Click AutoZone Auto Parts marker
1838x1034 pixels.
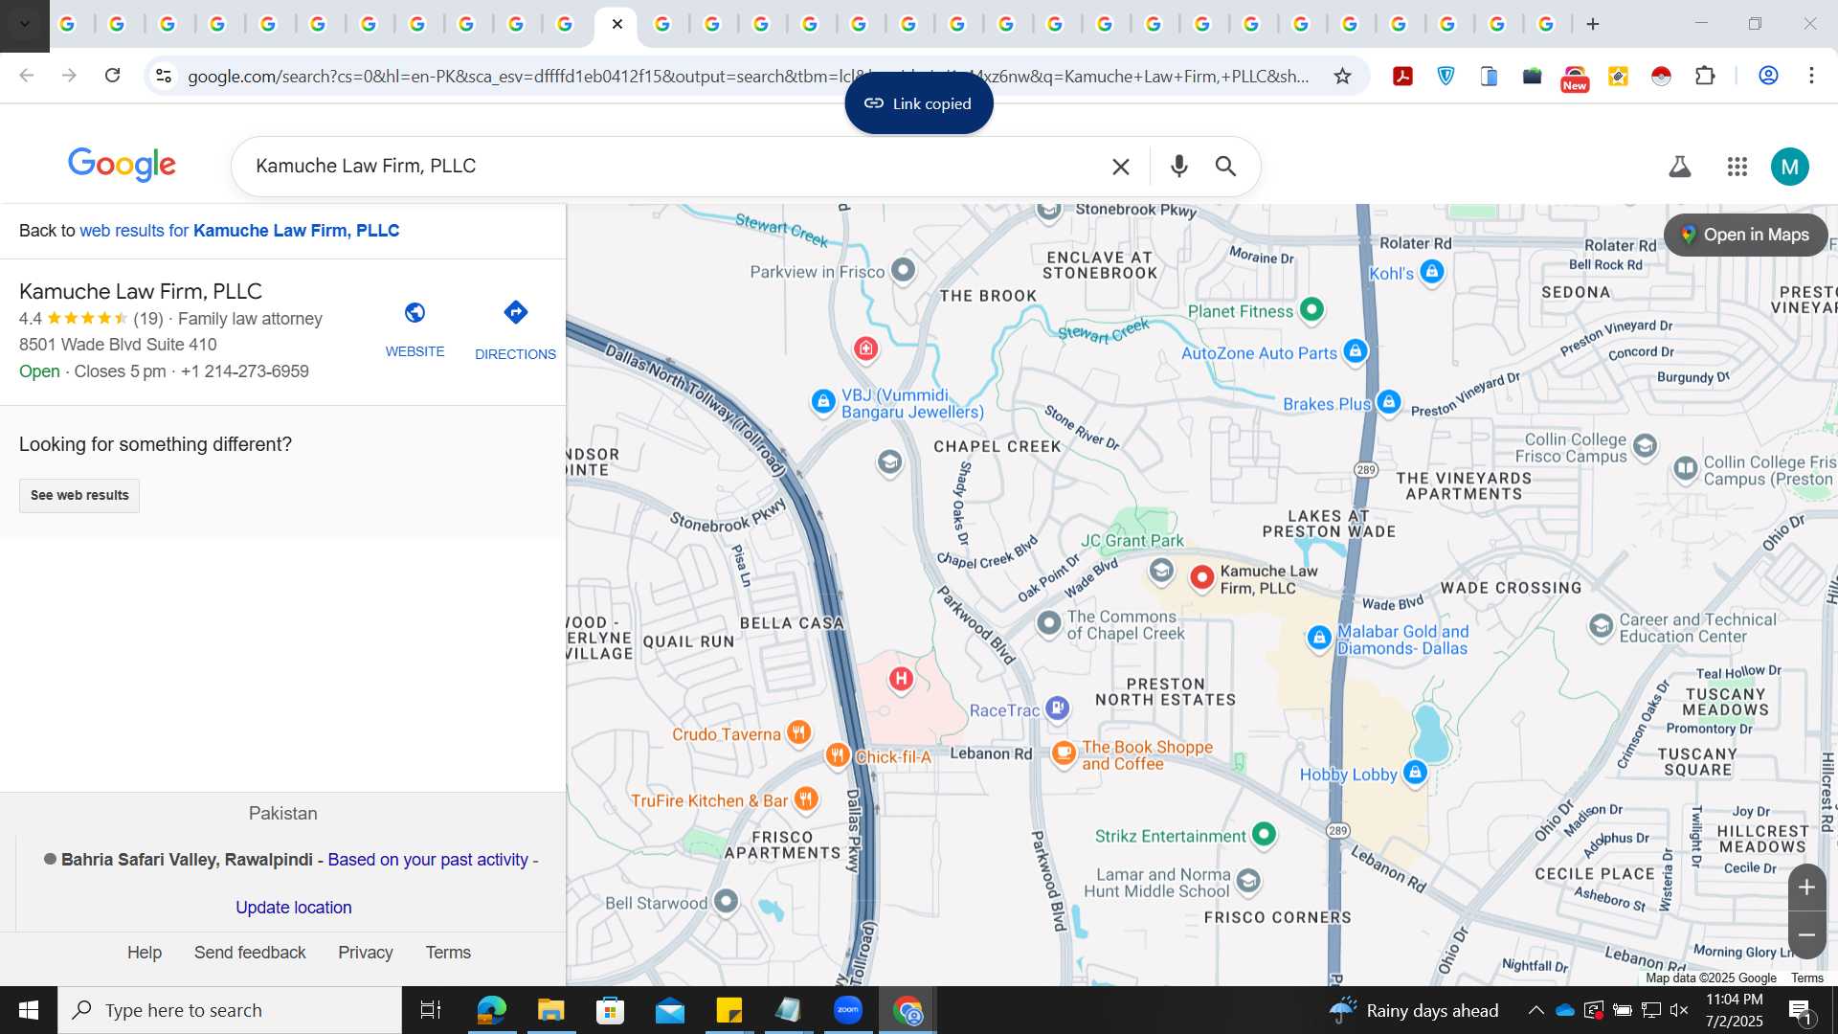click(x=1355, y=351)
